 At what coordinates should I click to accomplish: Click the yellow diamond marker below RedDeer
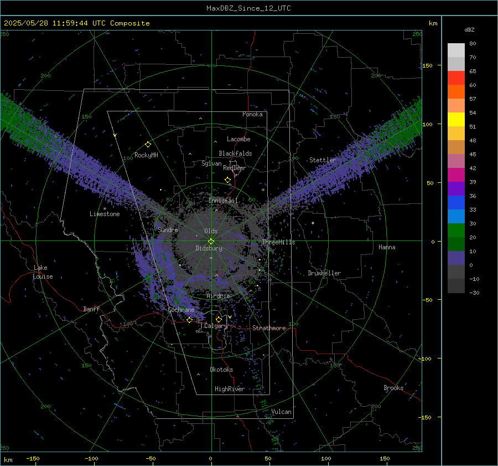[227, 180]
